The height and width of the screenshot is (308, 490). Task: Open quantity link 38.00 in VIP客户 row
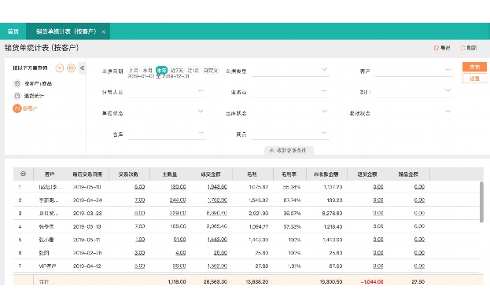pyautogui.click(x=179, y=266)
